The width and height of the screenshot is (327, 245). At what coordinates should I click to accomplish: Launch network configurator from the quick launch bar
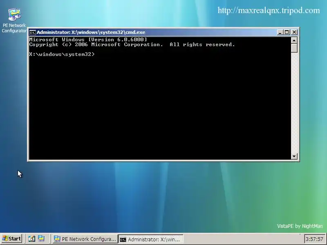pos(41,238)
